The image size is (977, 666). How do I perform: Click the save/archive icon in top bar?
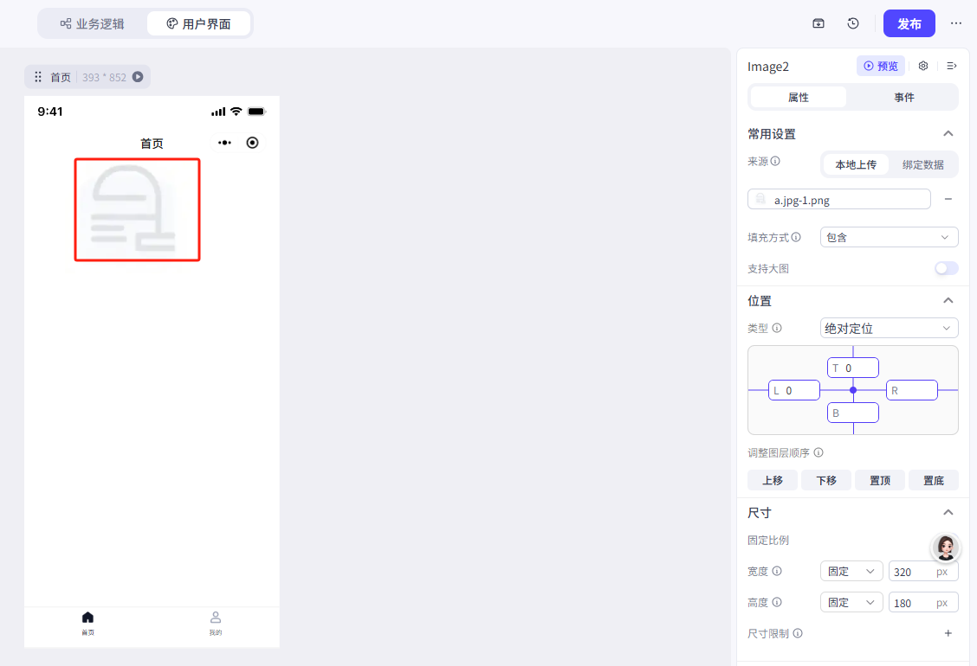pos(818,23)
